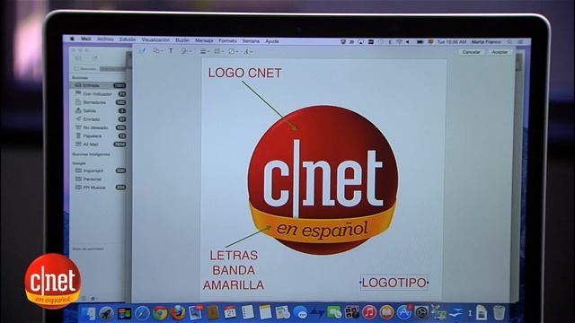Open iBooks icon in Dock

coord(386,313)
